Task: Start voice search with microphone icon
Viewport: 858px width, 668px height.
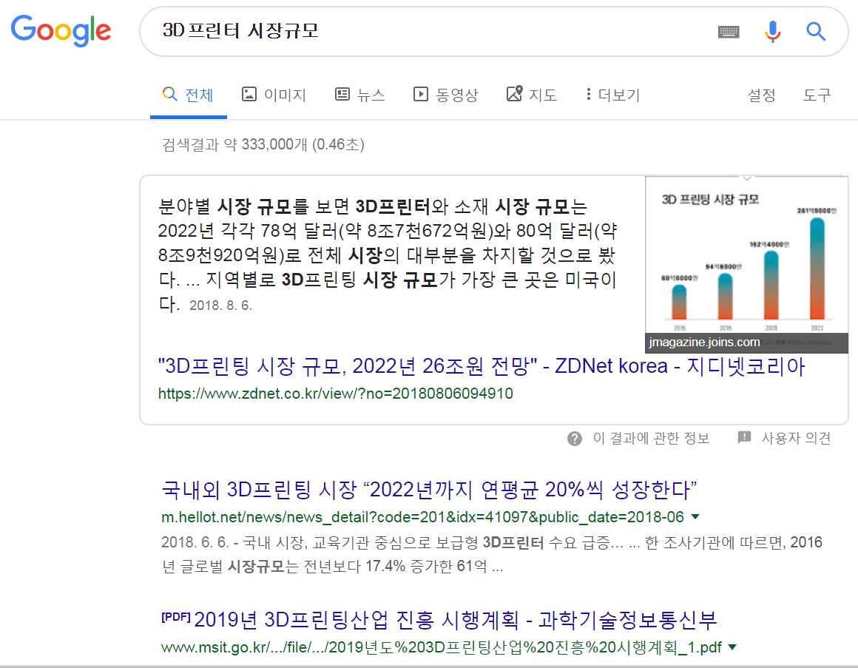Action: click(773, 32)
